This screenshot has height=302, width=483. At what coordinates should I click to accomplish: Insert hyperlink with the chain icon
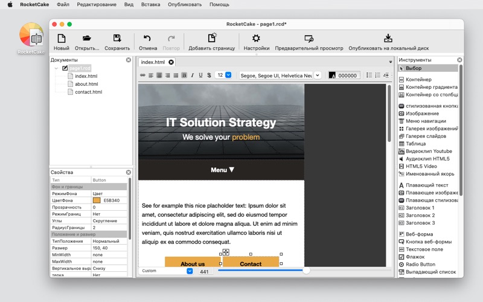pos(142,75)
